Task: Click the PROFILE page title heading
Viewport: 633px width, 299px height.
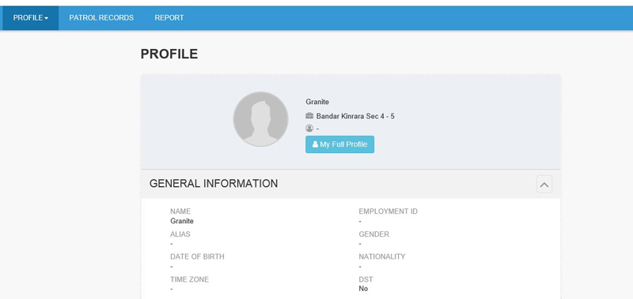Action: pos(169,54)
